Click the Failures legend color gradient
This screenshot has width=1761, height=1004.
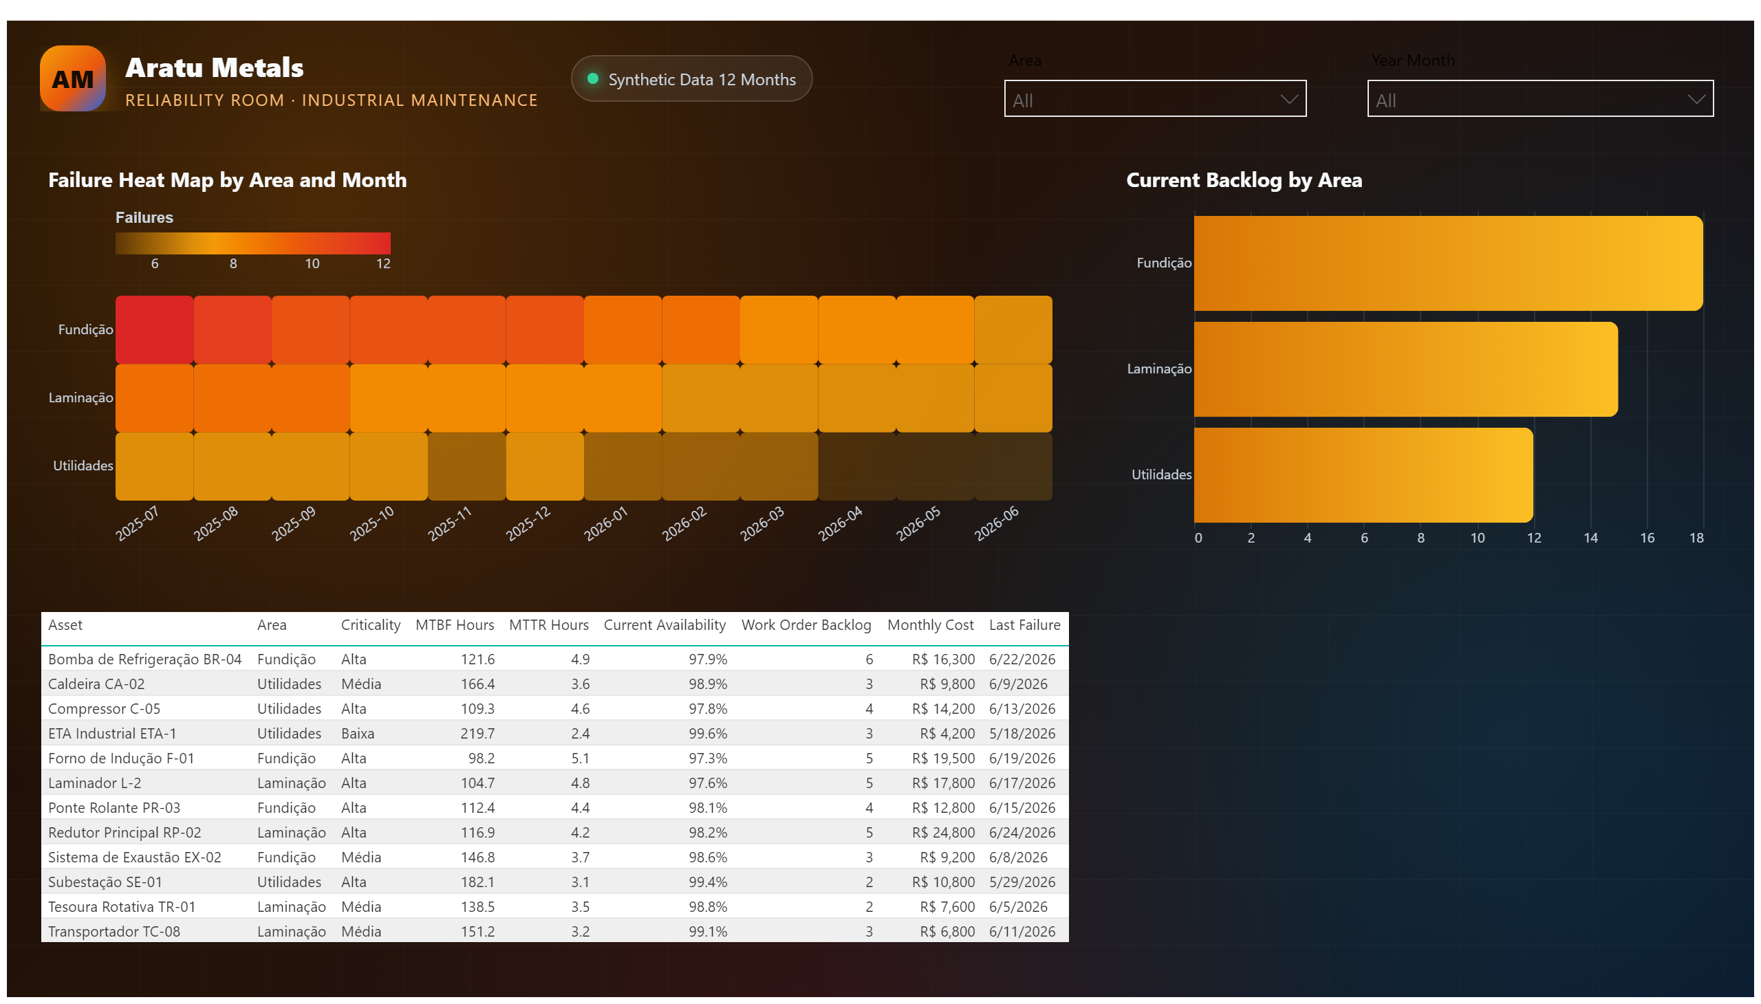click(252, 243)
